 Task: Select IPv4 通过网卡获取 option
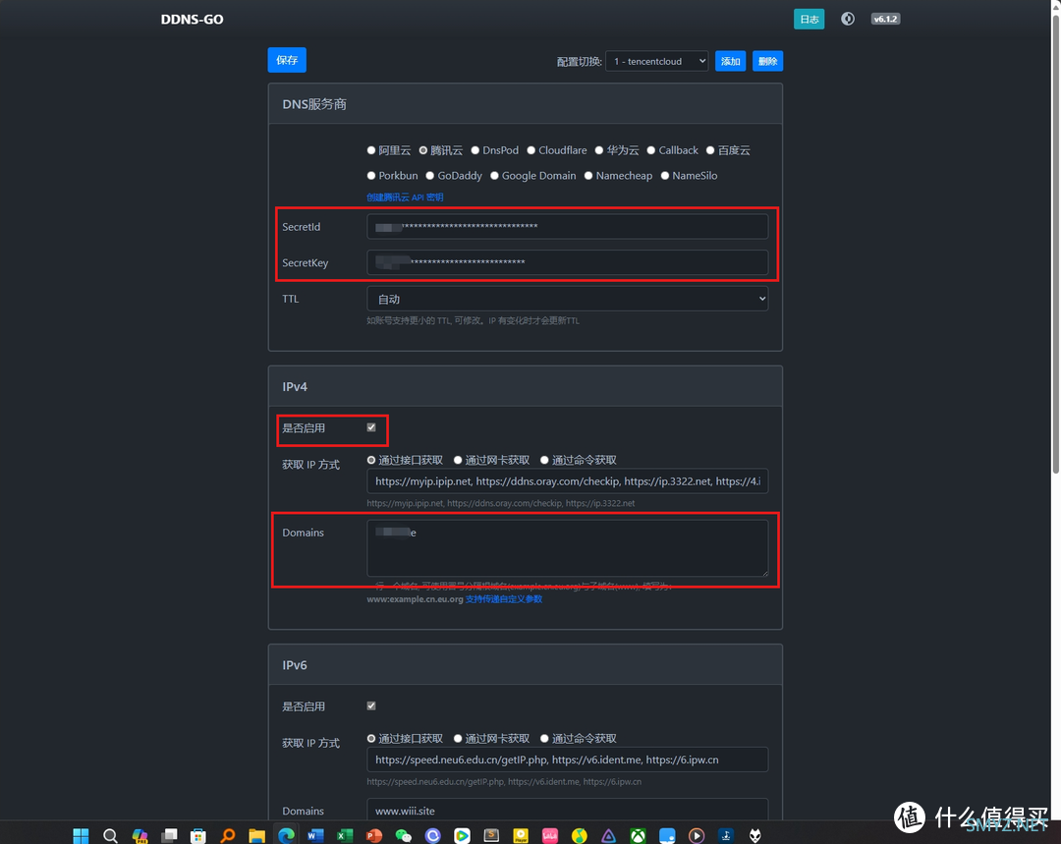[x=458, y=460]
